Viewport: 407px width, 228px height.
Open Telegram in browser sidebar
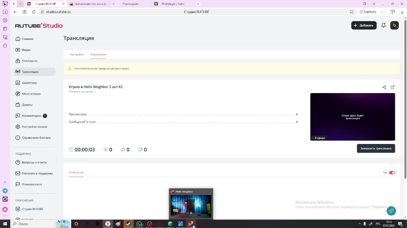(x=5, y=191)
